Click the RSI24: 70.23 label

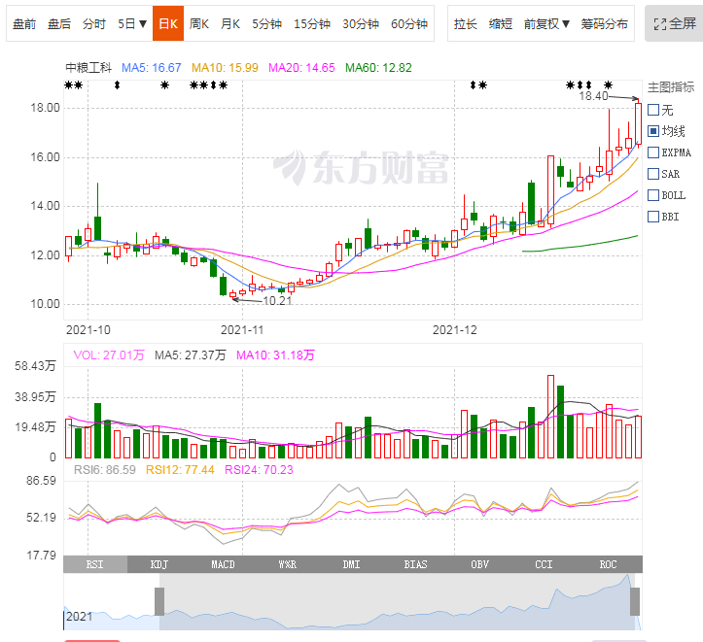click(260, 470)
